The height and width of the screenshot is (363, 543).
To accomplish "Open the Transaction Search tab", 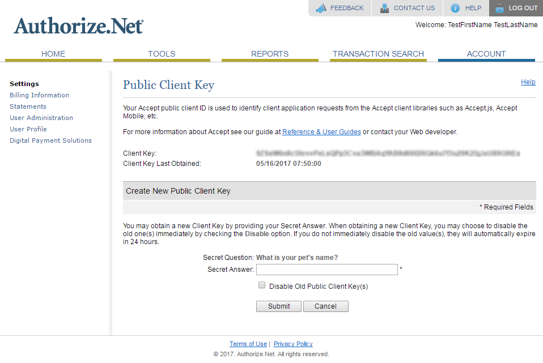I will pos(378,54).
